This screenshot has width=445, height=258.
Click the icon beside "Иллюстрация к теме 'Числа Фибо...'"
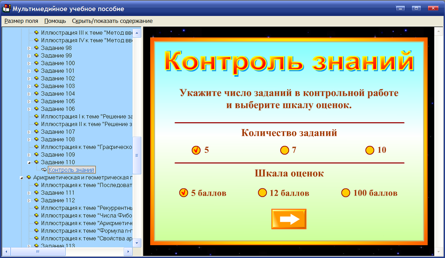click(x=36, y=215)
